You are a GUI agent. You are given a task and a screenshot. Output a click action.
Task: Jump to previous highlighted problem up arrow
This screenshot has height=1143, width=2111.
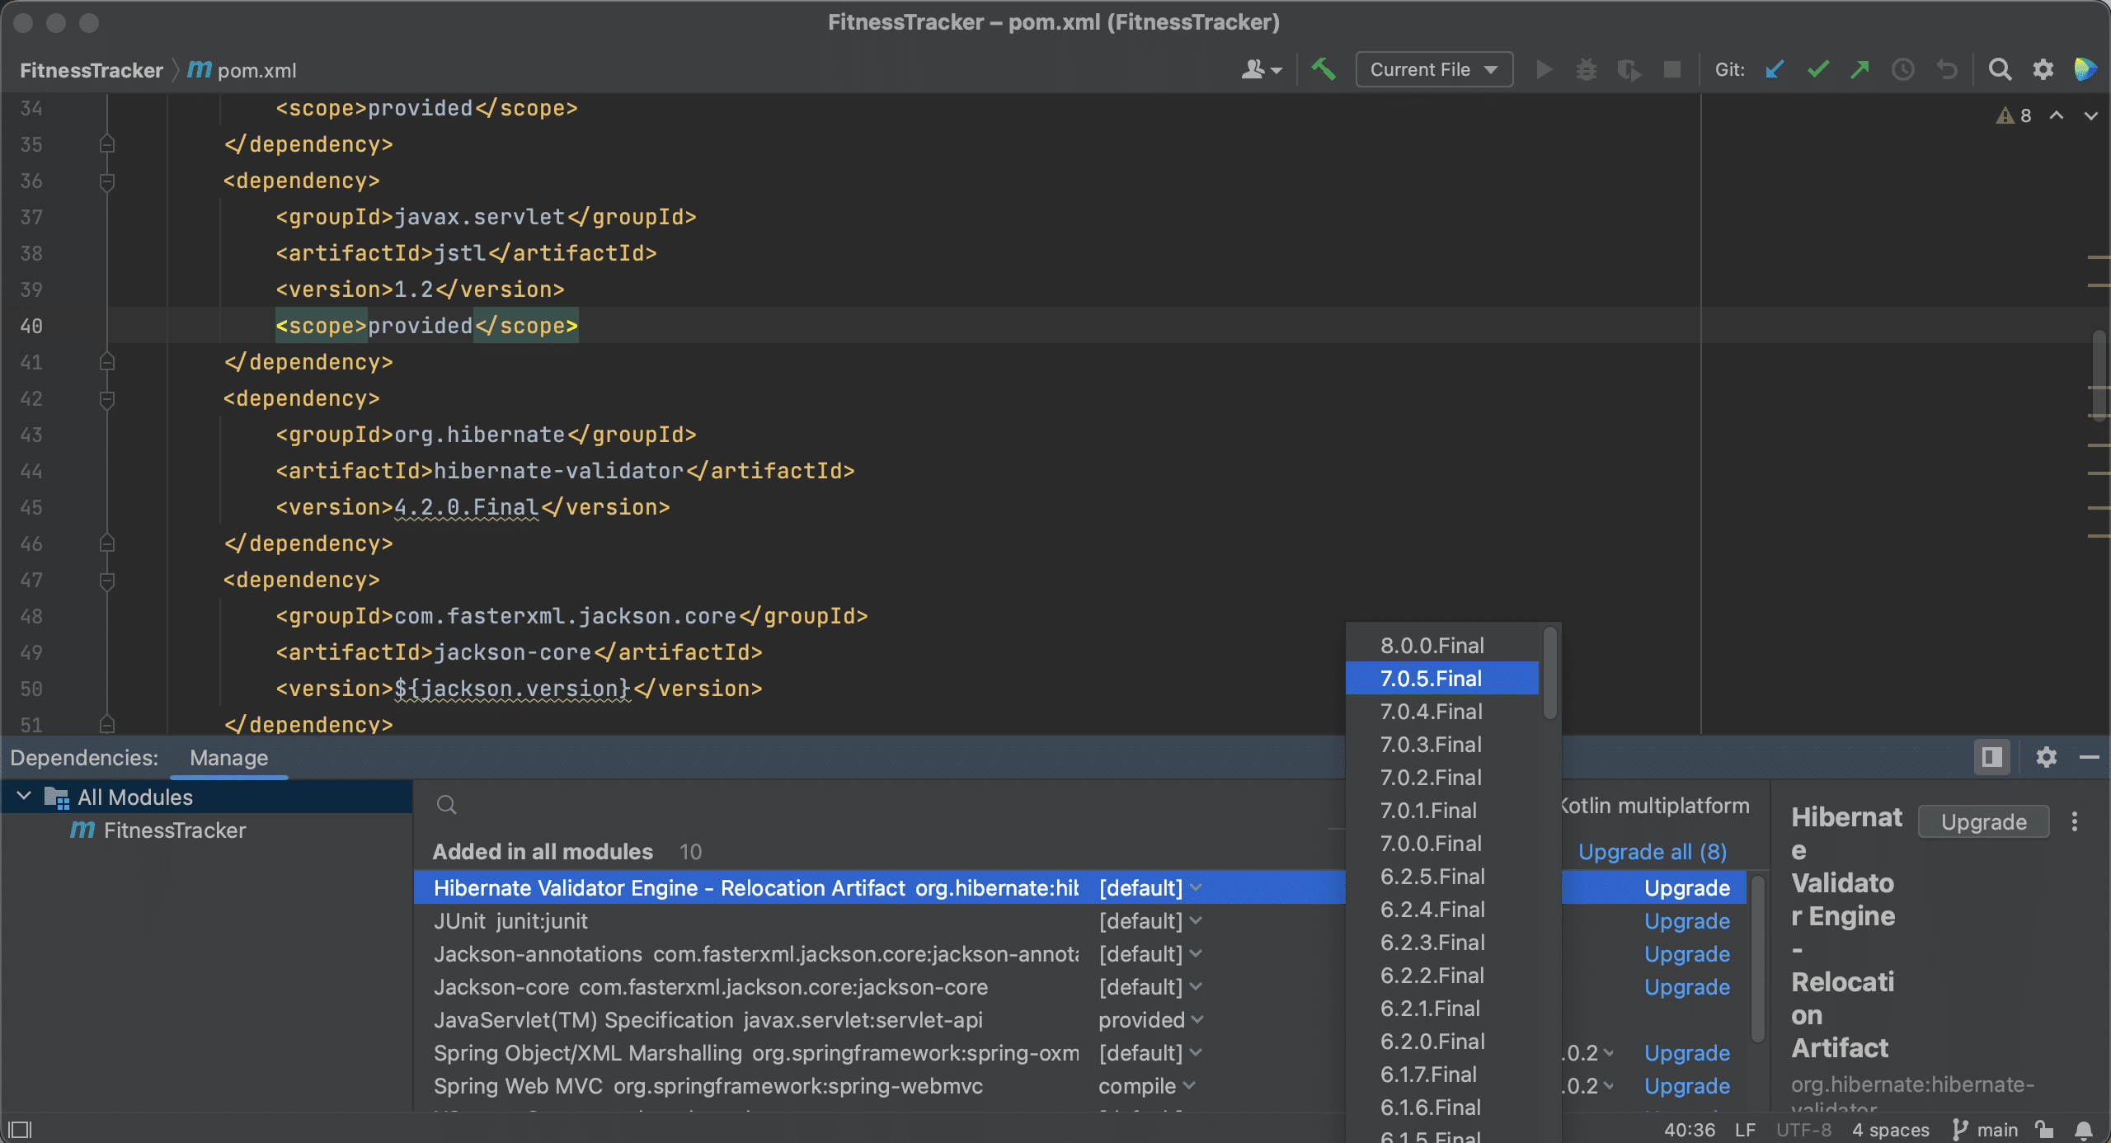coord(2057,115)
